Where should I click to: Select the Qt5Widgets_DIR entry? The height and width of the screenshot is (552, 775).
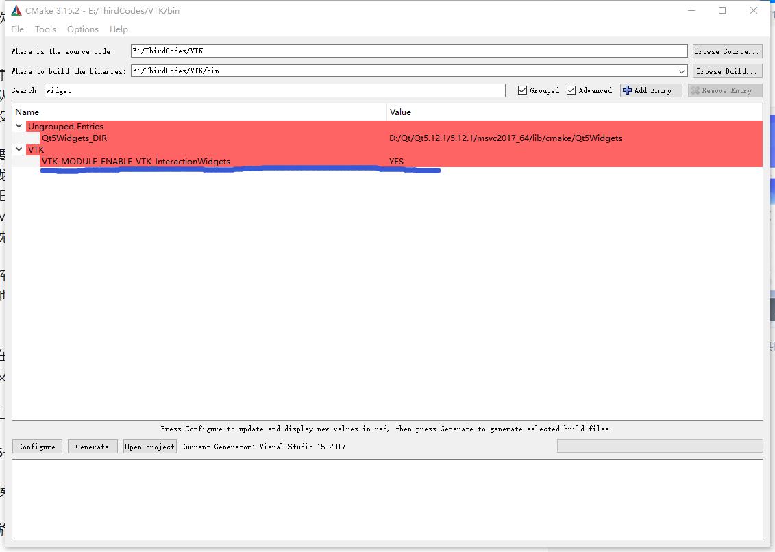(74, 138)
